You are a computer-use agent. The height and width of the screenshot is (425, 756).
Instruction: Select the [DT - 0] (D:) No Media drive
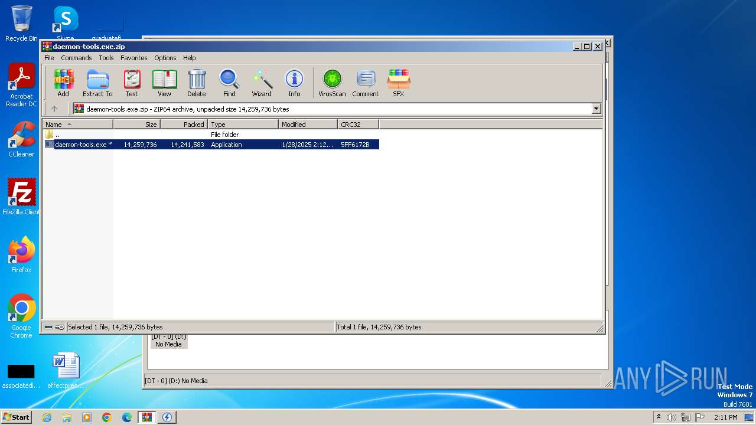click(x=168, y=341)
